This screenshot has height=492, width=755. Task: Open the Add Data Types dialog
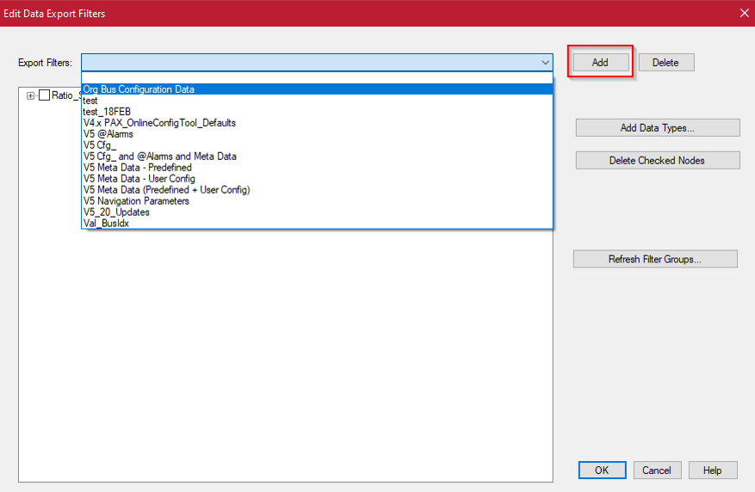657,128
